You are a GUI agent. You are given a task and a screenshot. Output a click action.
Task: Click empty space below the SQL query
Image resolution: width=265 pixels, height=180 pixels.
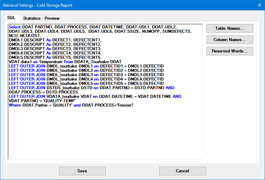pos(104,134)
